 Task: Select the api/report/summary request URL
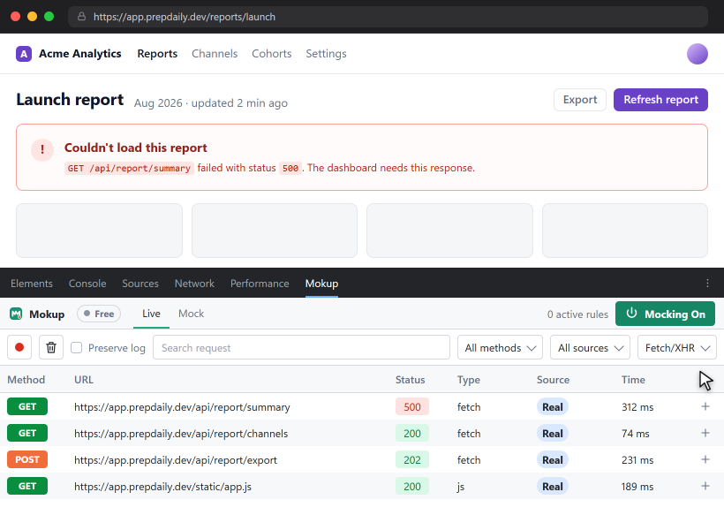[182, 407]
